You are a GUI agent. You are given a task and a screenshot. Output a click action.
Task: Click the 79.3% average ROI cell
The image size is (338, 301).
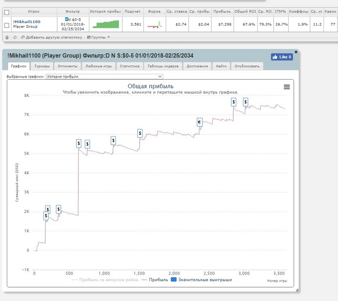point(266,24)
